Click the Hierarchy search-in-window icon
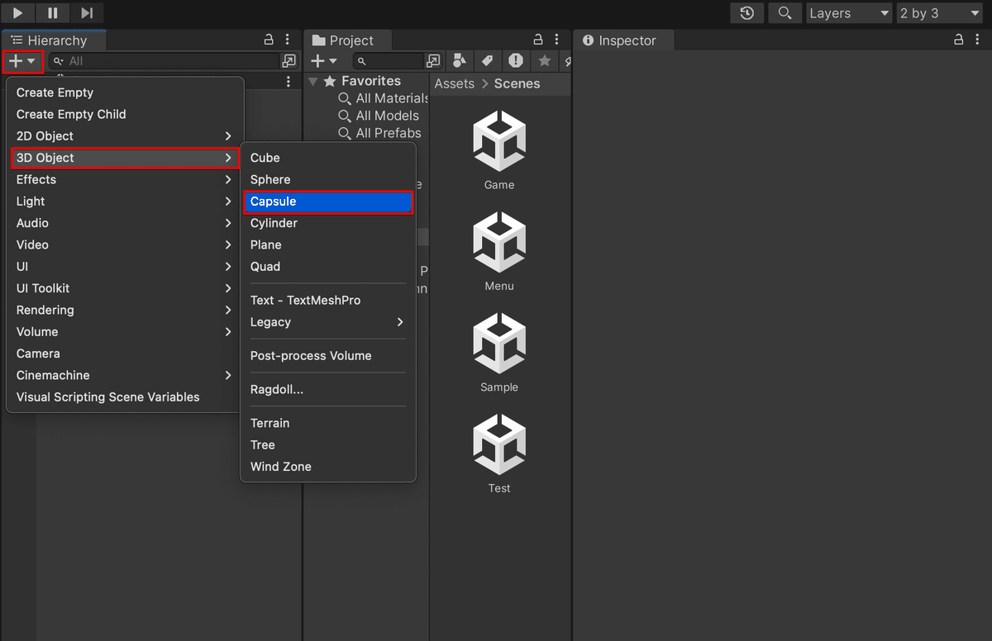 (x=289, y=61)
